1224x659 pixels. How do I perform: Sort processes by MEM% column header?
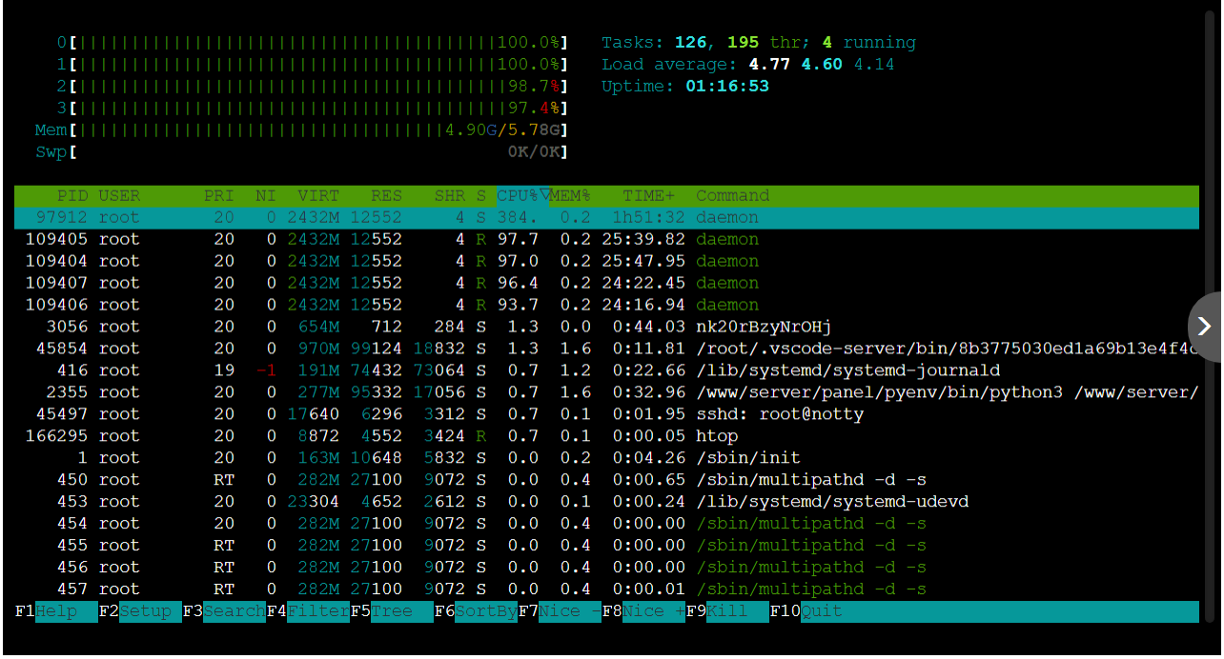[570, 196]
